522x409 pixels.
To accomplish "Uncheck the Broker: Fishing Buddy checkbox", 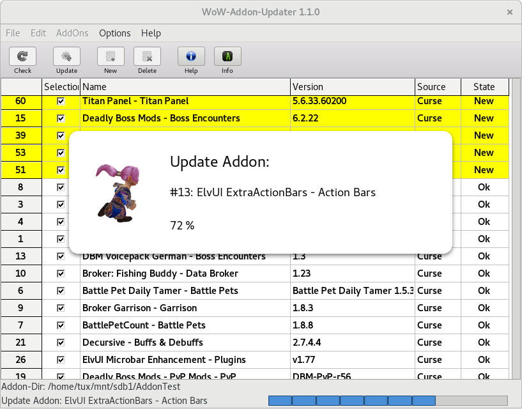I will coord(61,274).
